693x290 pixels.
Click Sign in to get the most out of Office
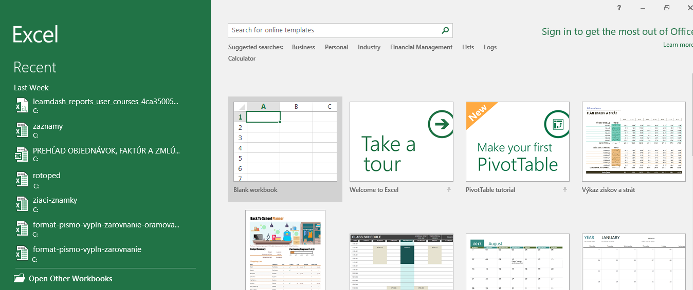click(617, 32)
